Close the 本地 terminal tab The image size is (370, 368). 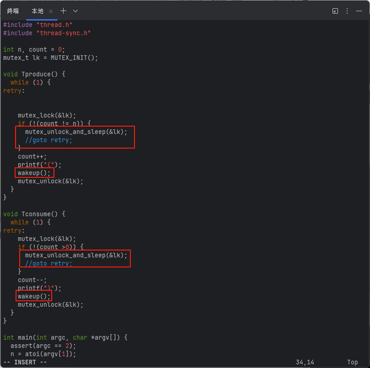point(51,11)
